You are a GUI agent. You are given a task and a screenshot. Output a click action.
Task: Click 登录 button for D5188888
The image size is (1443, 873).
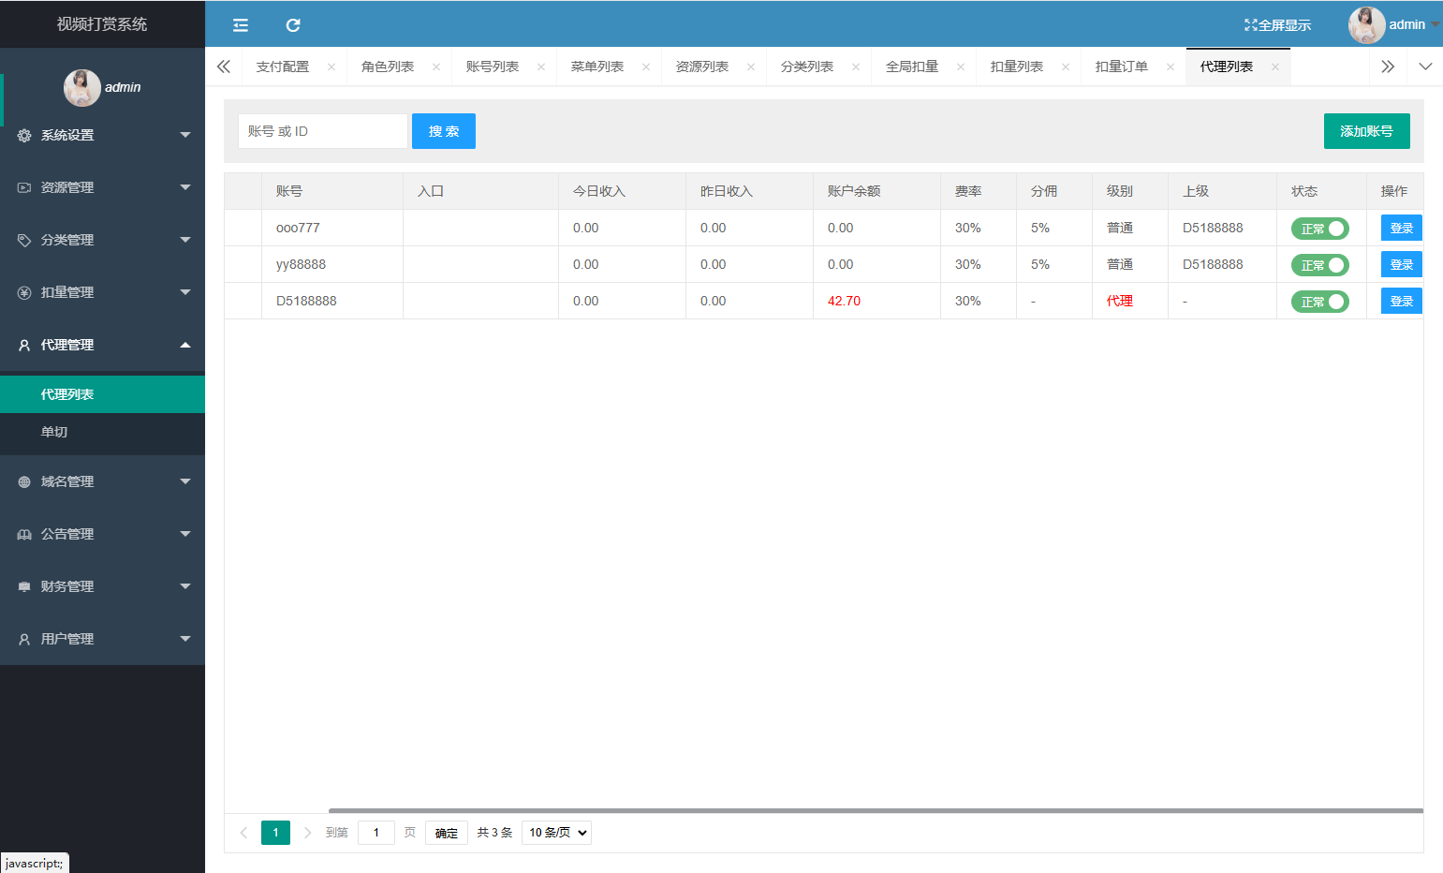coord(1402,302)
